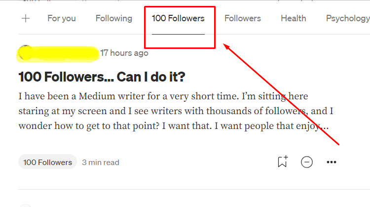This screenshot has width=370, height=207.
Task: Click the yellow-highlighted author name
Action: (65, 54)
